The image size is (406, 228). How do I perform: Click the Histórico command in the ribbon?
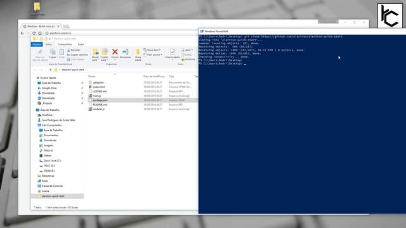pyautogui.click(x=188, y=60)
